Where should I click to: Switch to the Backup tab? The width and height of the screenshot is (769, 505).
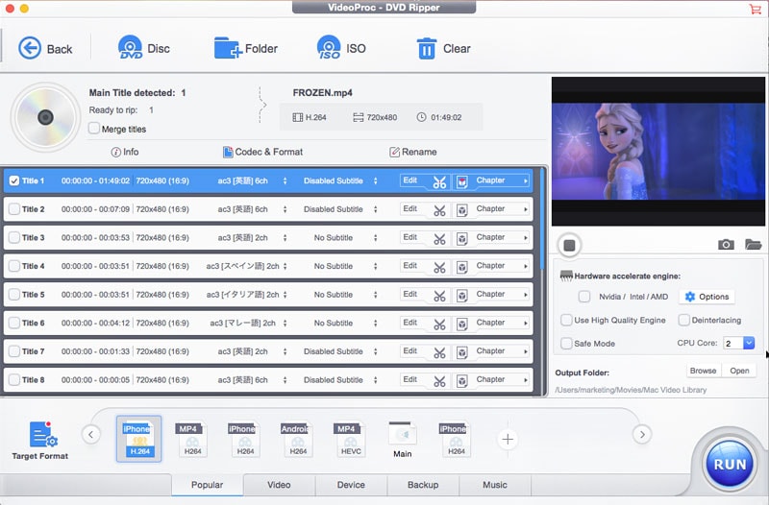click(423, 485)
